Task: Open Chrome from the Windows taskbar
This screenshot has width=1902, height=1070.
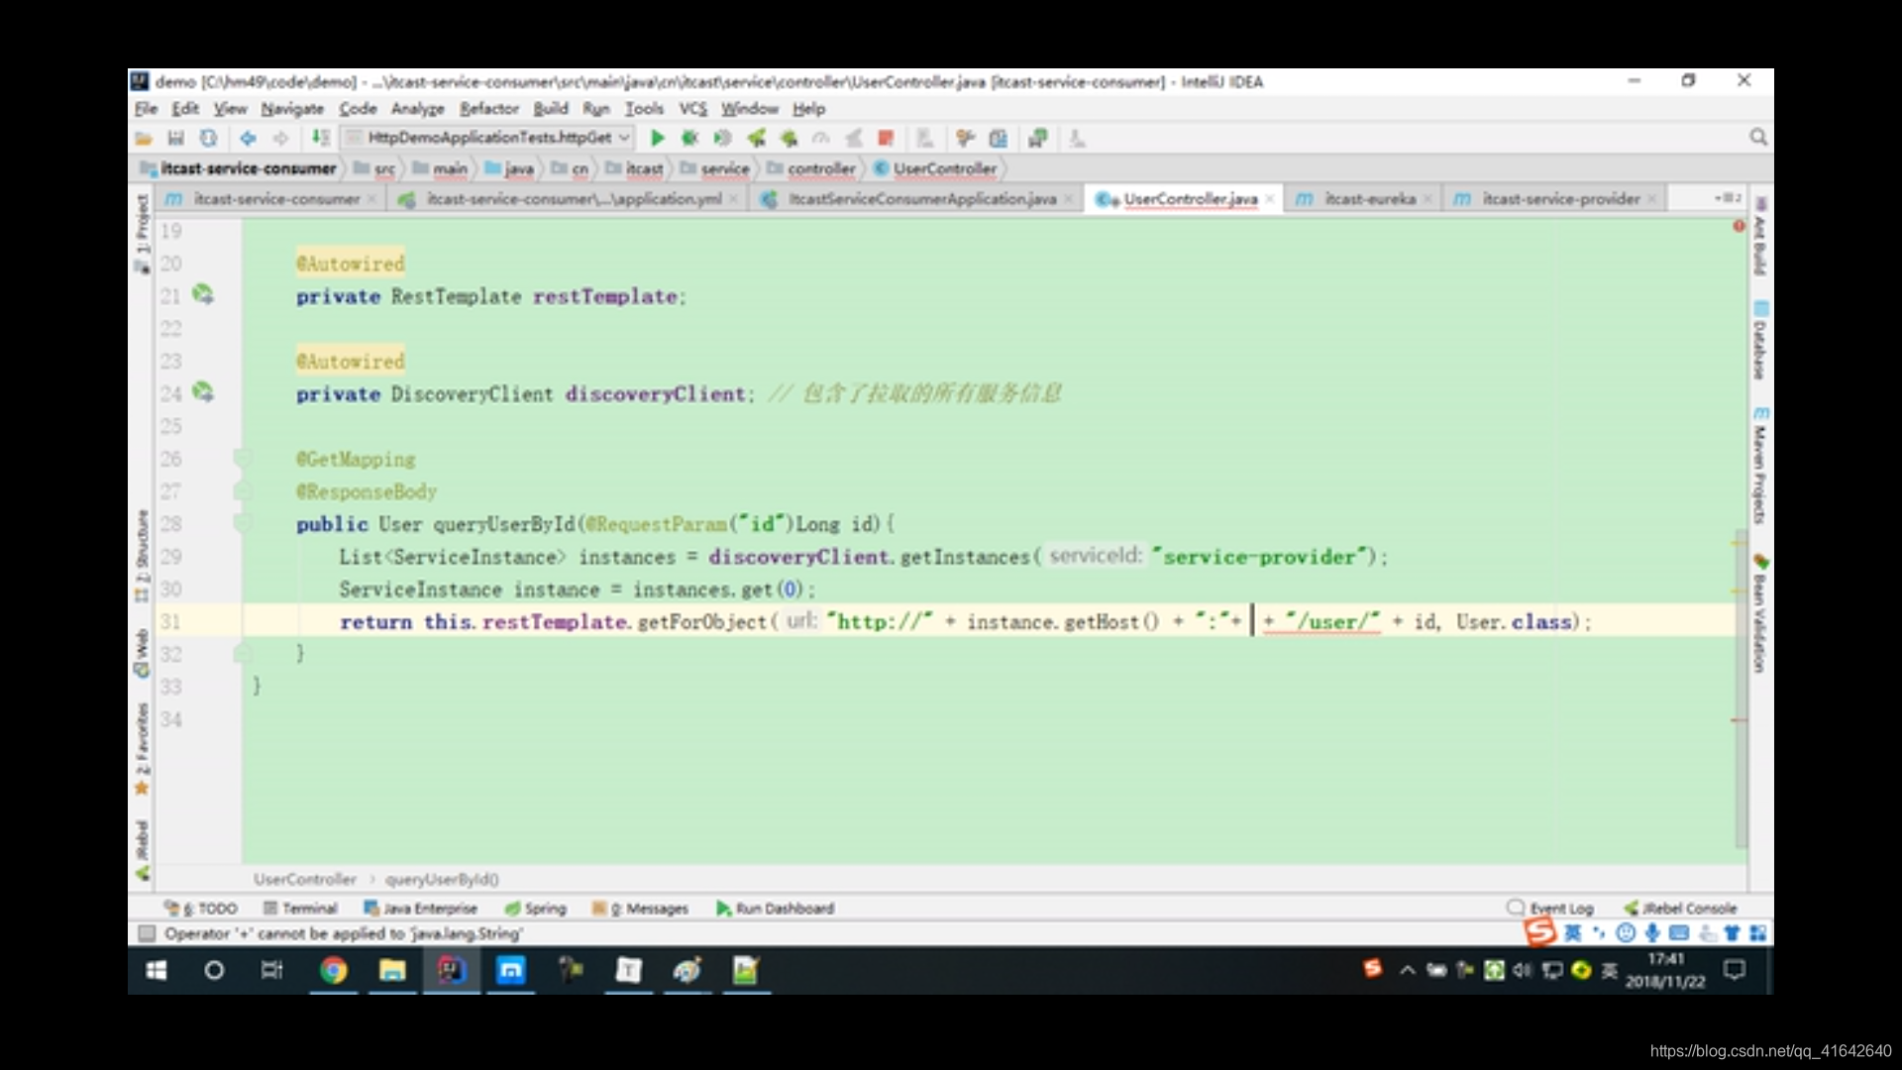Action: point(334,971)
